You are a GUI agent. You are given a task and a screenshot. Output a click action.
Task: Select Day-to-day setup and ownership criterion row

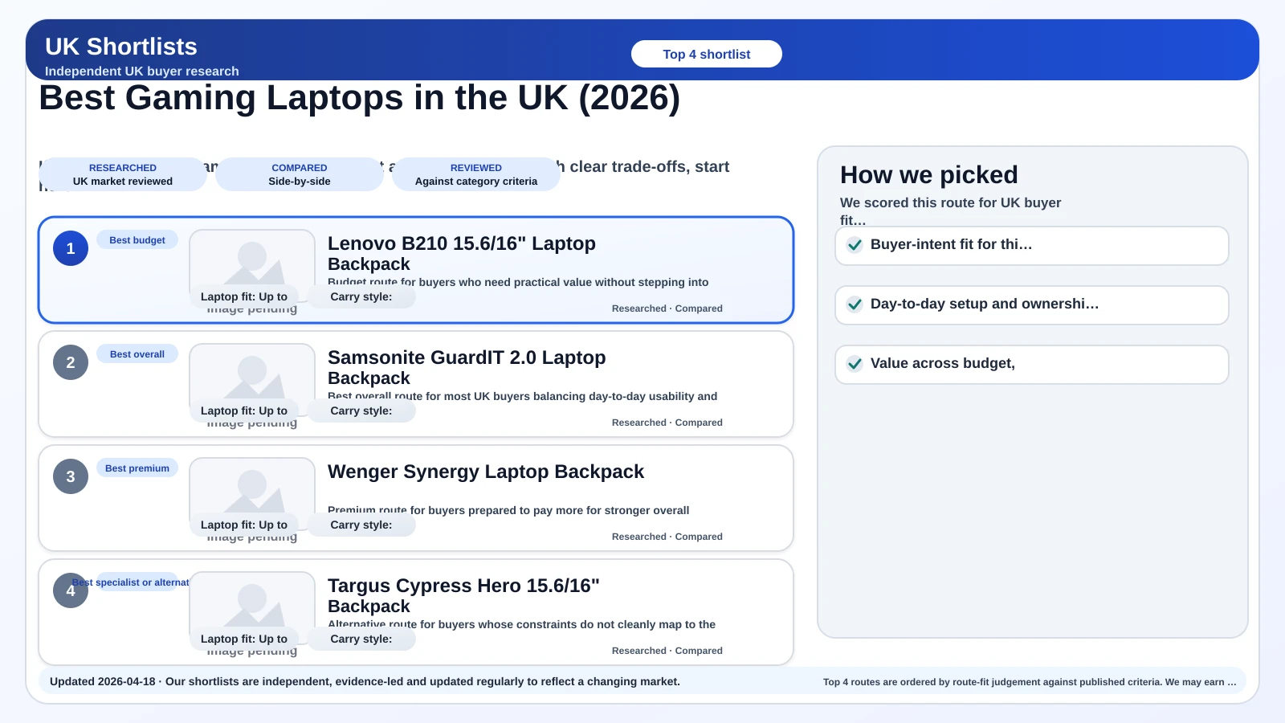pyautogui.click(x=1032, y=305)
